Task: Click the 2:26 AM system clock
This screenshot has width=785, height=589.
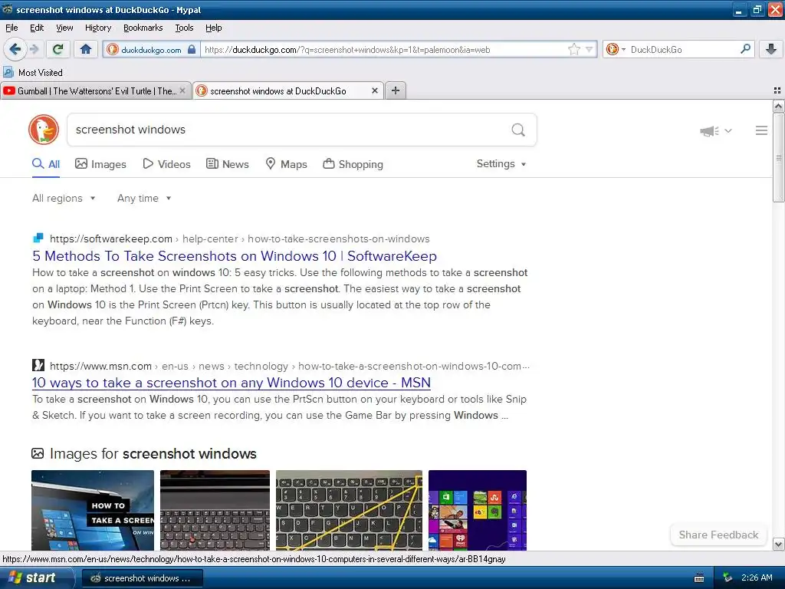Action: click(757, 578)
